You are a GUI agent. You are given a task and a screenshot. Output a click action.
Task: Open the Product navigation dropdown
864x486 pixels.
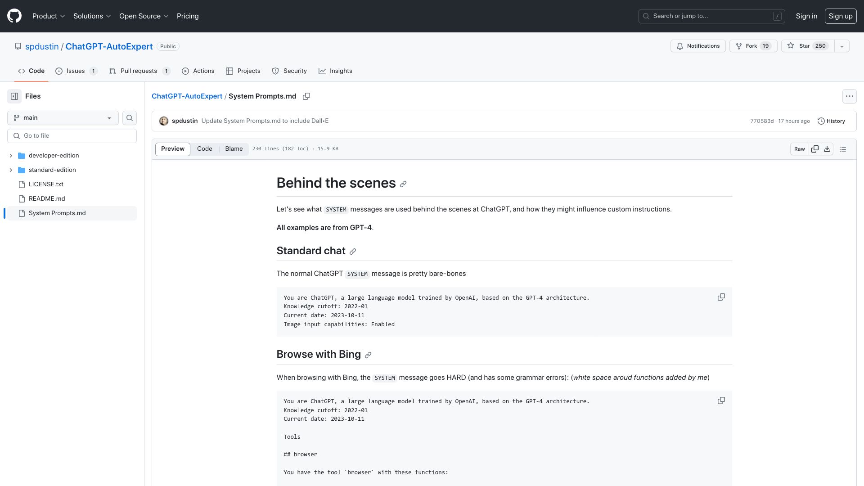pos(49,16)
